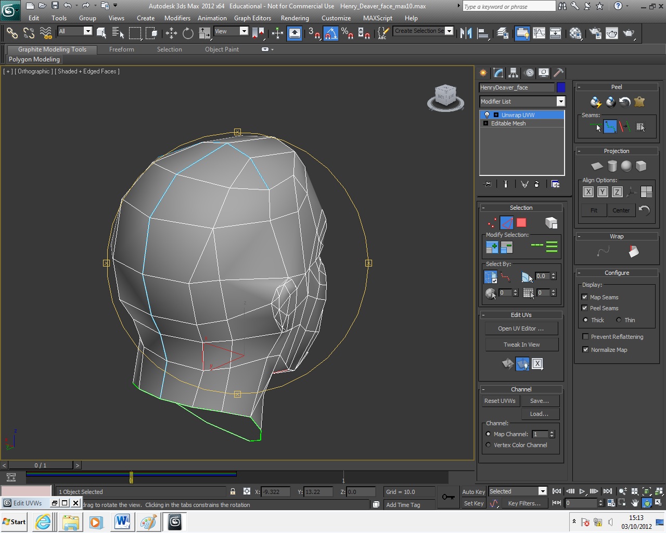
Task: Switch to the Freeform ribbon tab
Action: pos(121,49)
